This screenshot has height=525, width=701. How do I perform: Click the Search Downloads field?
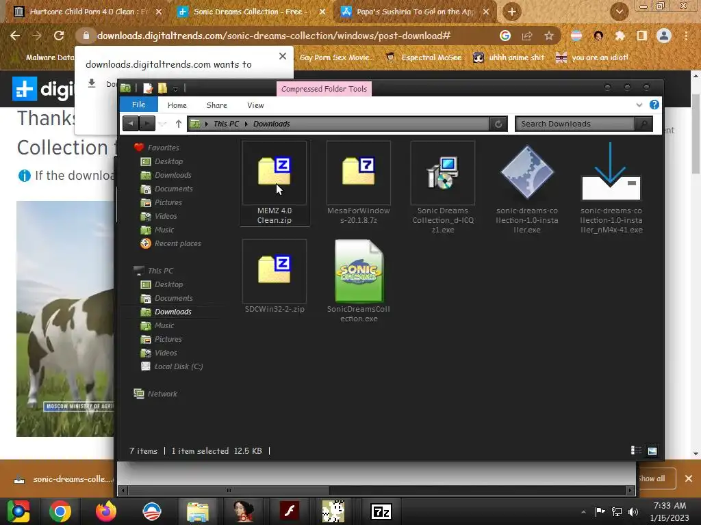click(575, 124)
